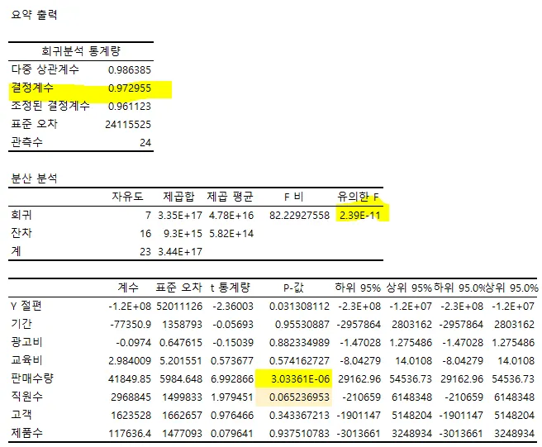
Task: Click the '교육비' row label
Action: click(26, 360)
